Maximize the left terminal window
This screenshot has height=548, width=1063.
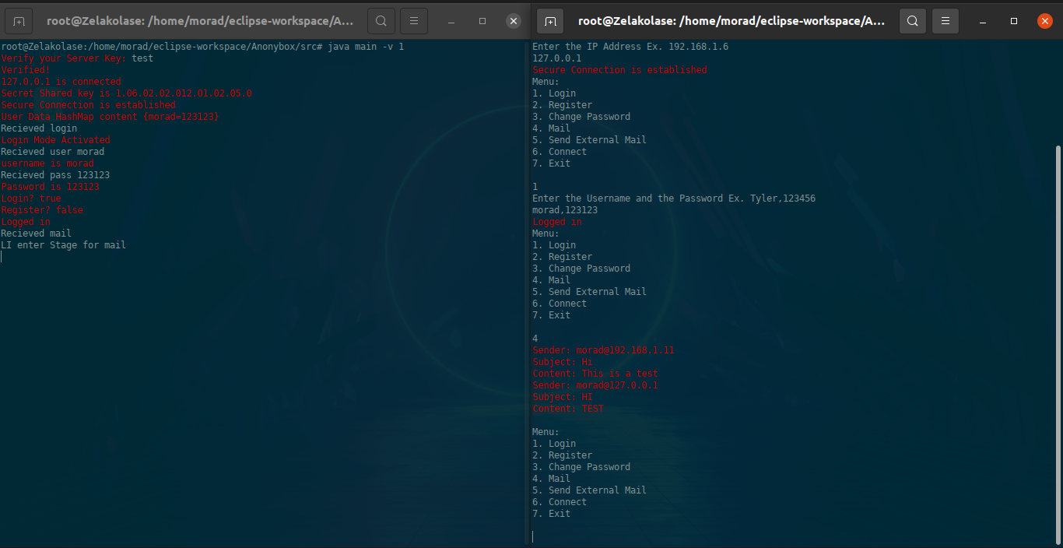tap(482, 21)
